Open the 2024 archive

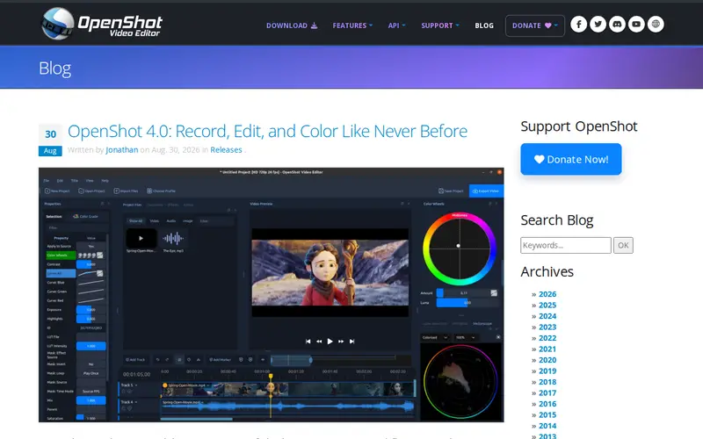click(547, 316)
